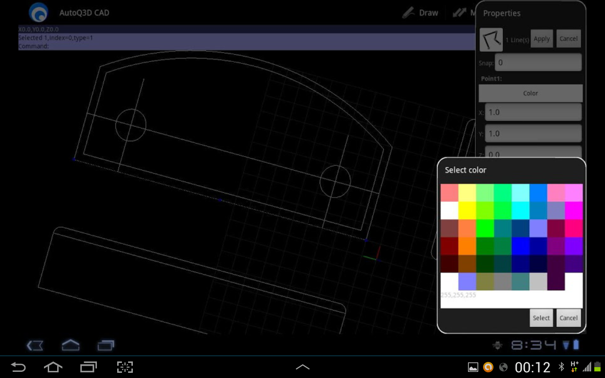
Task: Tap the screenshot capture icon
Action: [125, 367]
